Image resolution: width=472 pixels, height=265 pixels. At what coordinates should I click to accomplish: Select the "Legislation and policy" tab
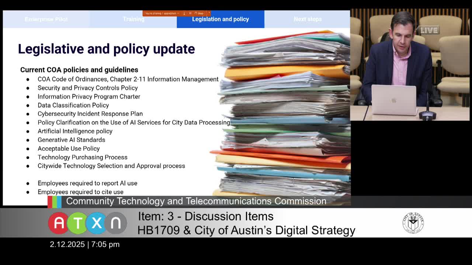pos(220,19)
